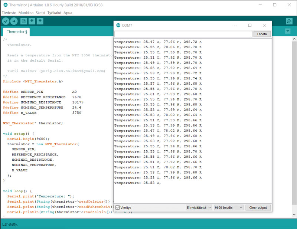This screenshot has width=297, height=229.
Task: Click the Yurii Salimov author comment line
Action: (x=56, y=71)
